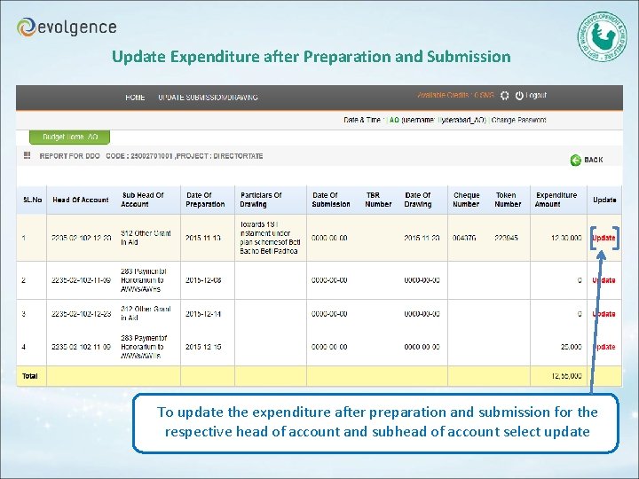Click the Date Of Drawing header

point(417,200)
